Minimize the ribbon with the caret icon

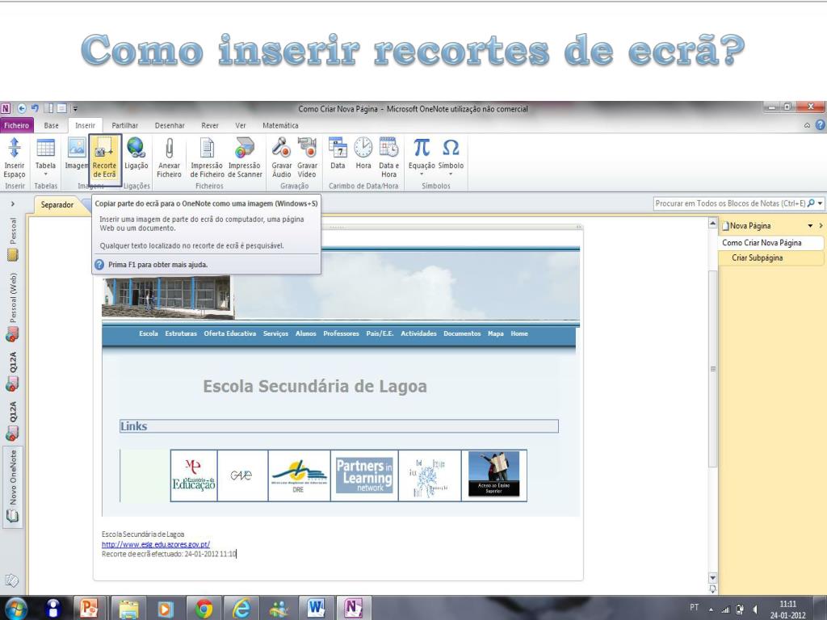click(x=807, y=125)
